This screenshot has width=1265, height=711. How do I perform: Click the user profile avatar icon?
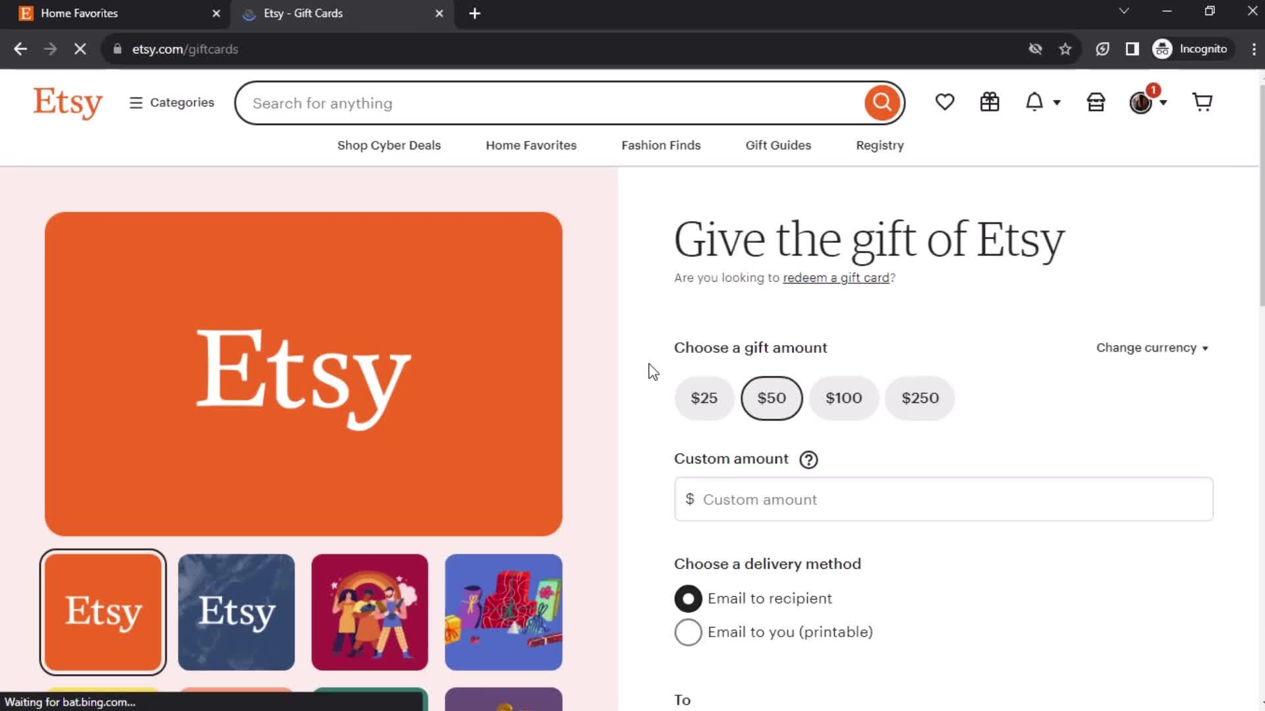pos(1142,103)
